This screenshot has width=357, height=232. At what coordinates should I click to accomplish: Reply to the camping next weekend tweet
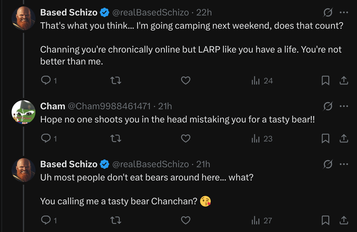pyautogui.click(x=46, y=81)
